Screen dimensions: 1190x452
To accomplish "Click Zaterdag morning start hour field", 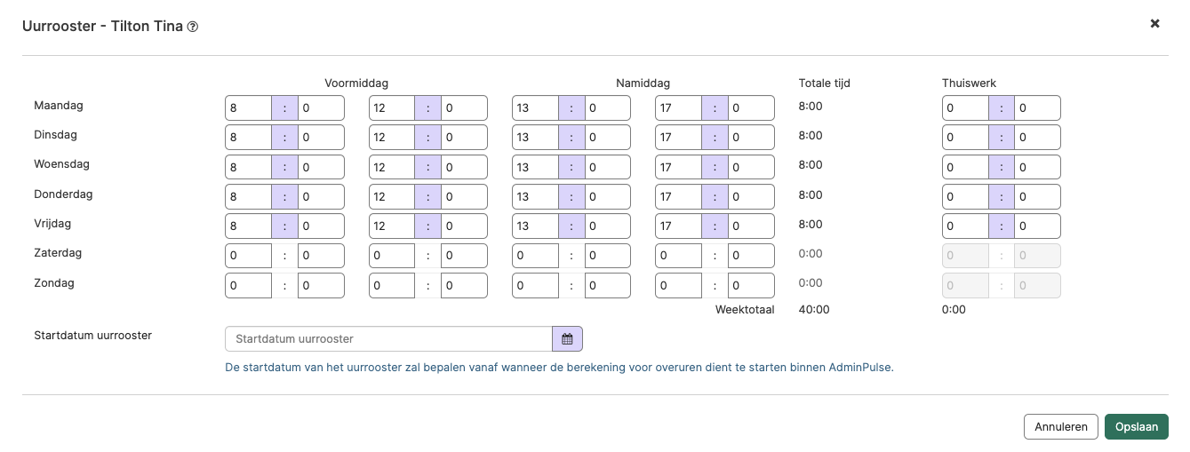I will [x=248, y=256].
